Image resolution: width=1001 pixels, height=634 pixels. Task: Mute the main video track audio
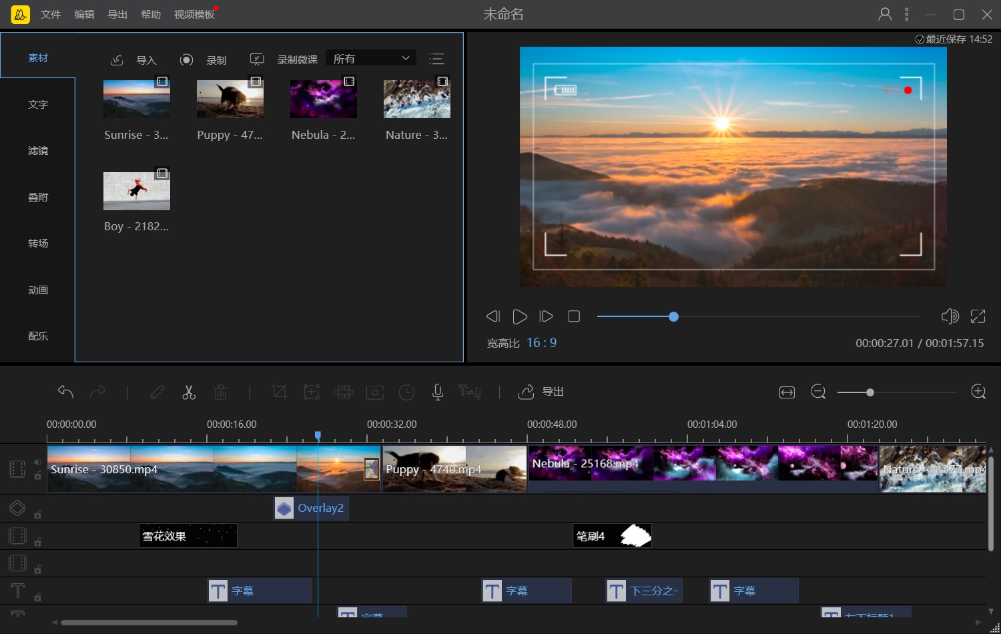(x=38, y=462)
